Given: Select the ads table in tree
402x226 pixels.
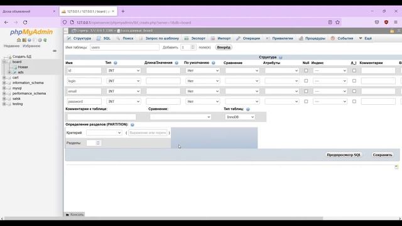Looking at the screenshot, I should [21, 72].
